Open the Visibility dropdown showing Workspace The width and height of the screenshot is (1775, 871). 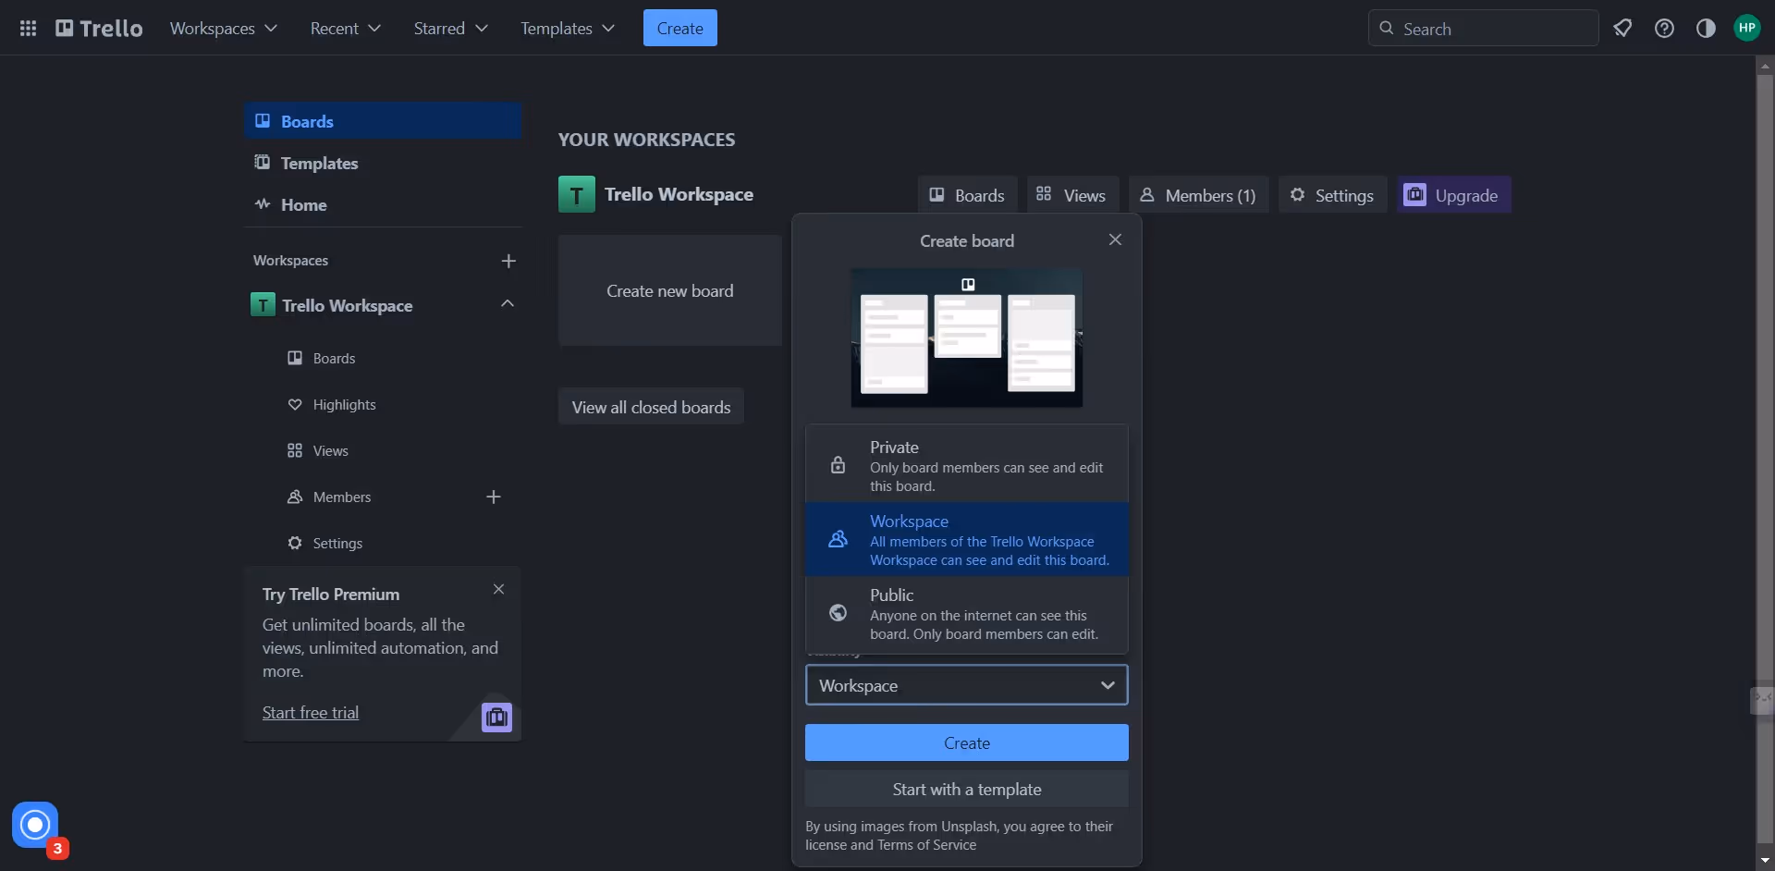(966, 685)
